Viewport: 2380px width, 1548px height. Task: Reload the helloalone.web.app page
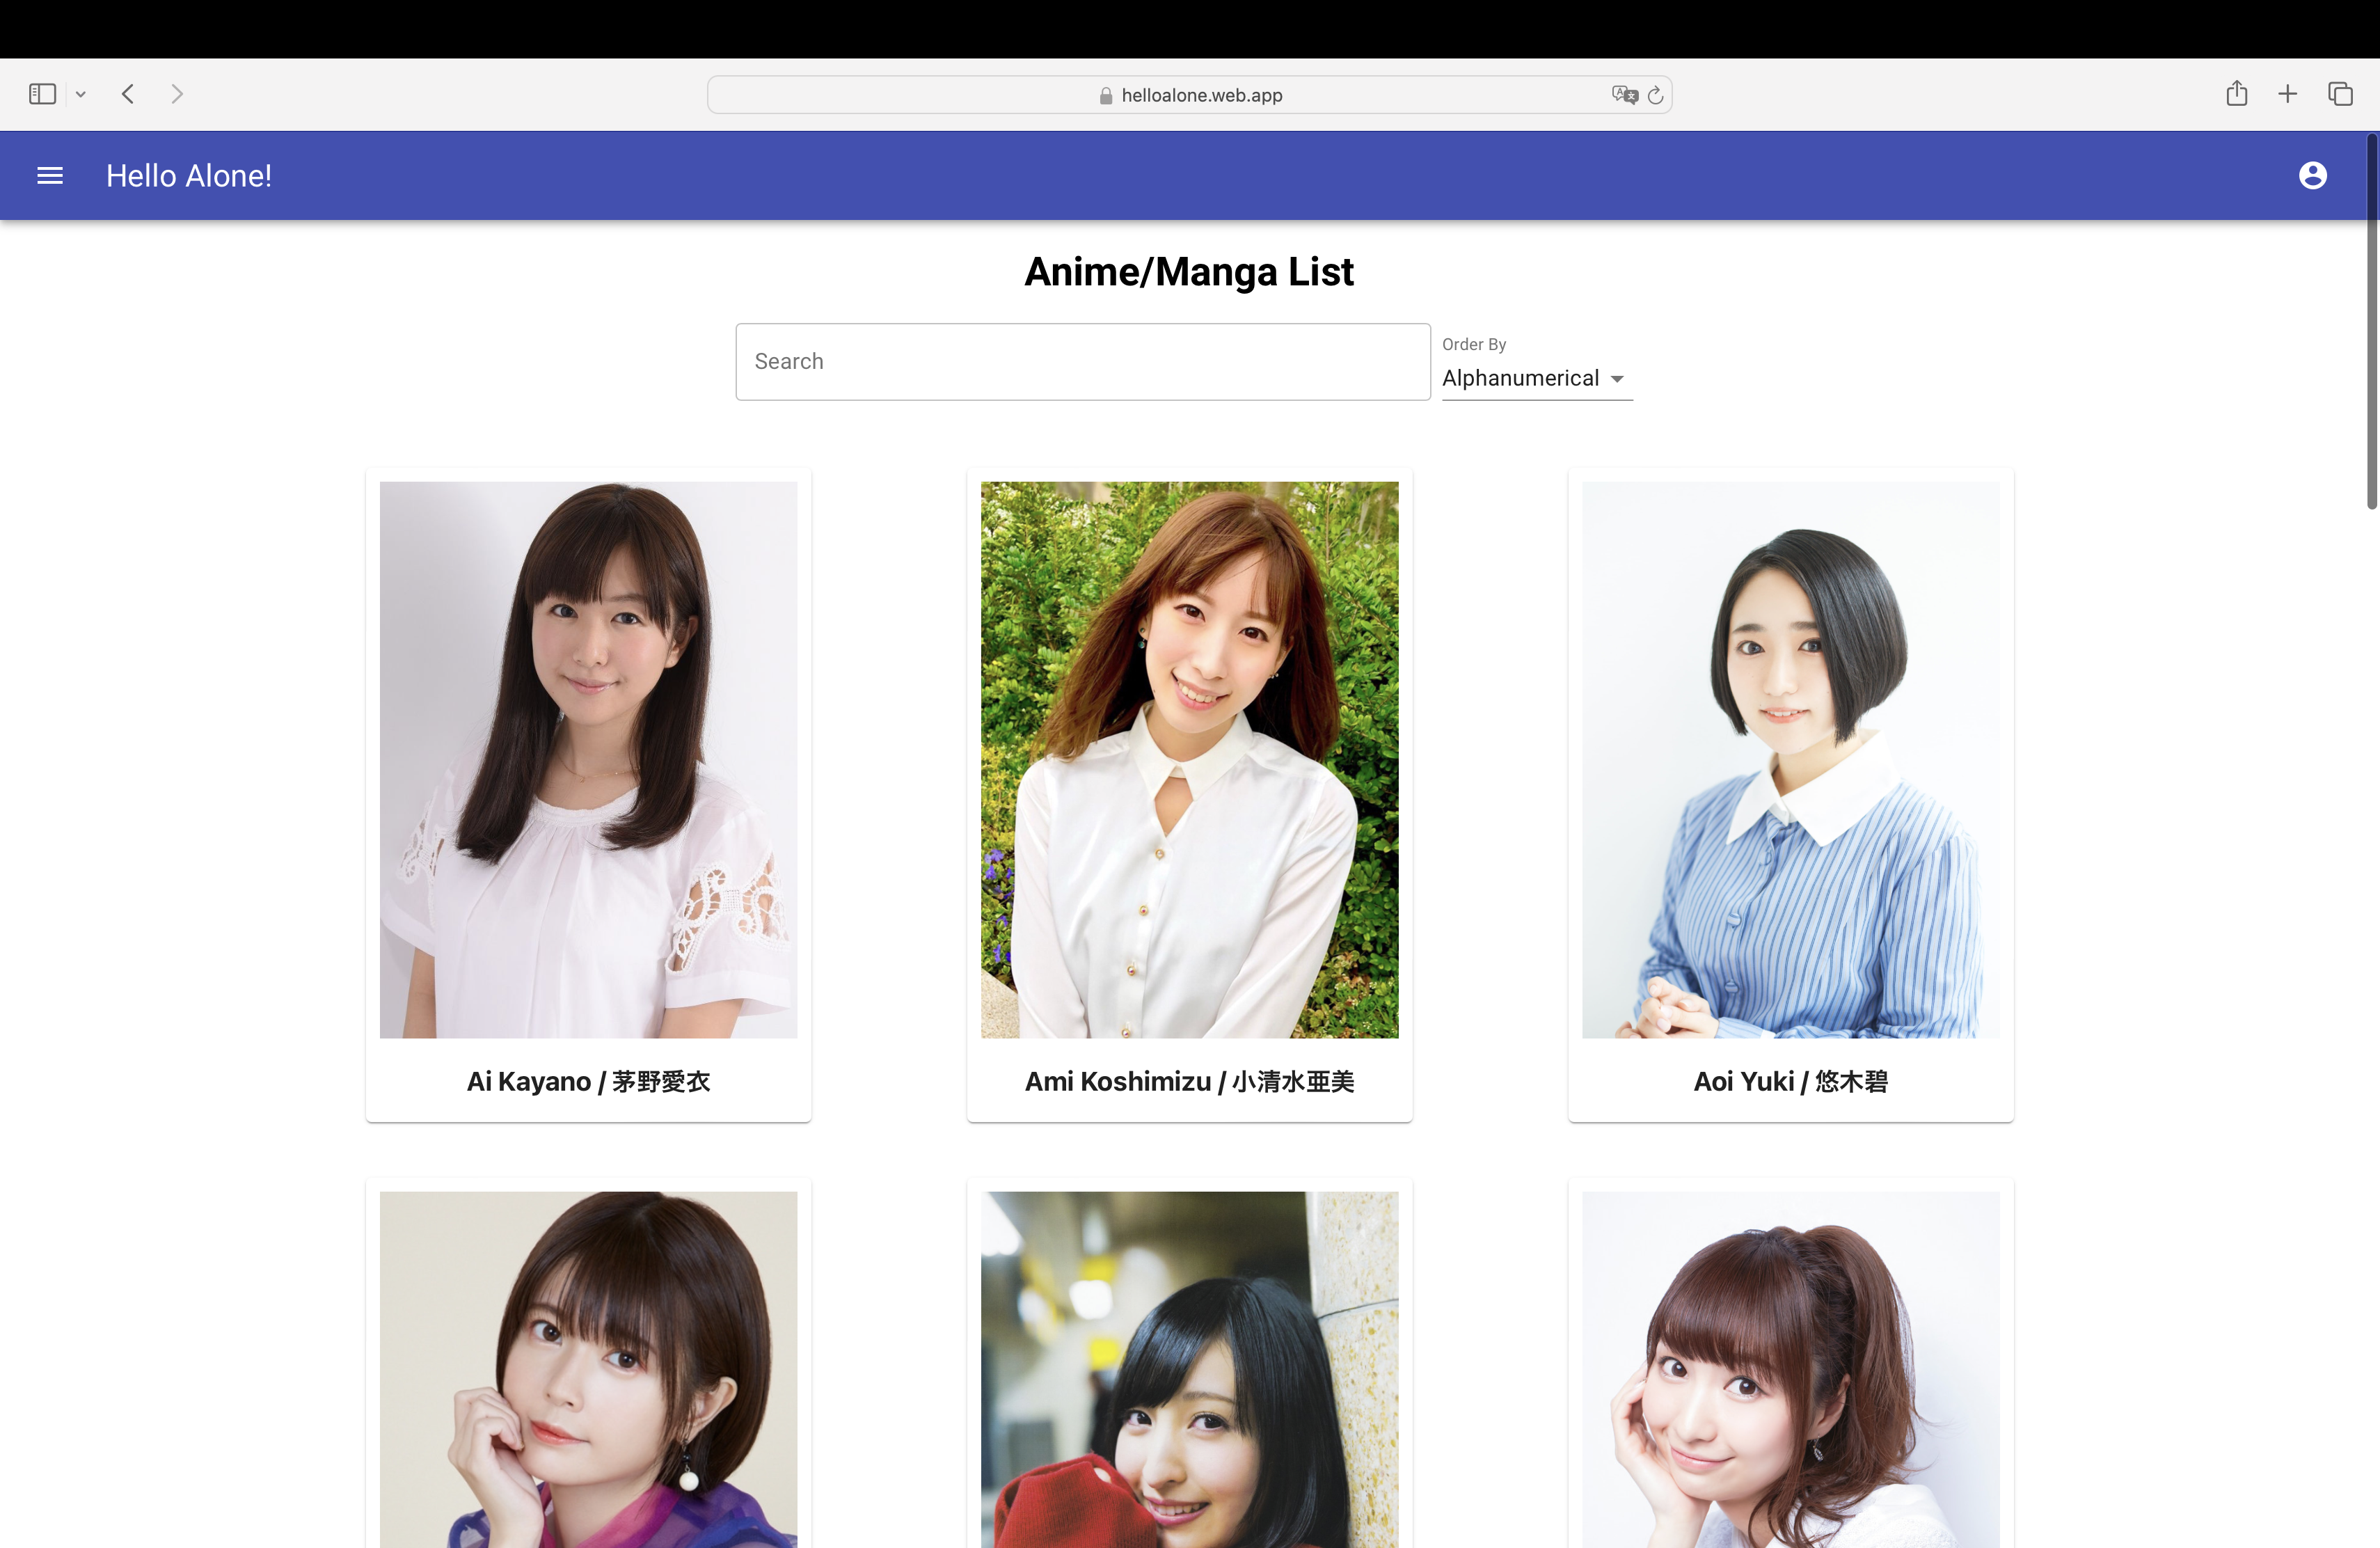pos(1655,95)
